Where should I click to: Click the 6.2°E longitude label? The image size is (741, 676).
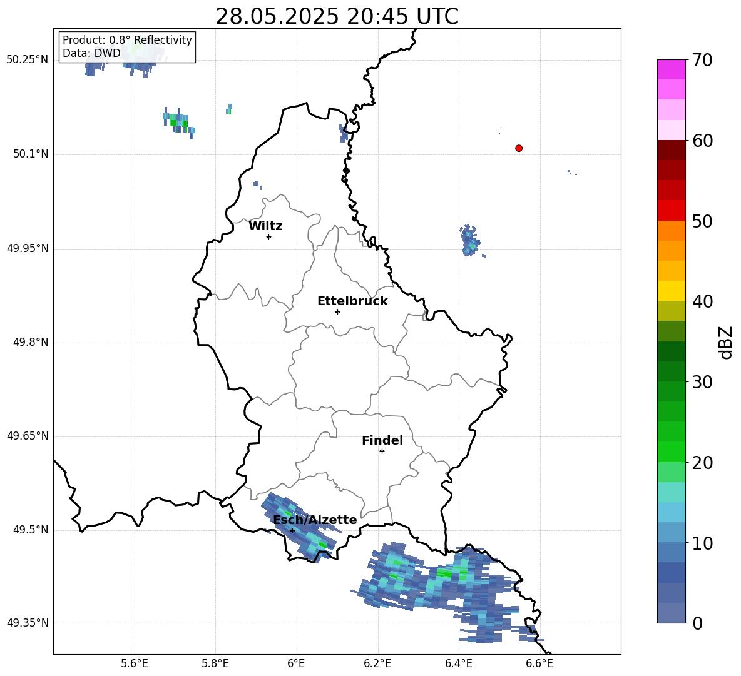point(377,663)
